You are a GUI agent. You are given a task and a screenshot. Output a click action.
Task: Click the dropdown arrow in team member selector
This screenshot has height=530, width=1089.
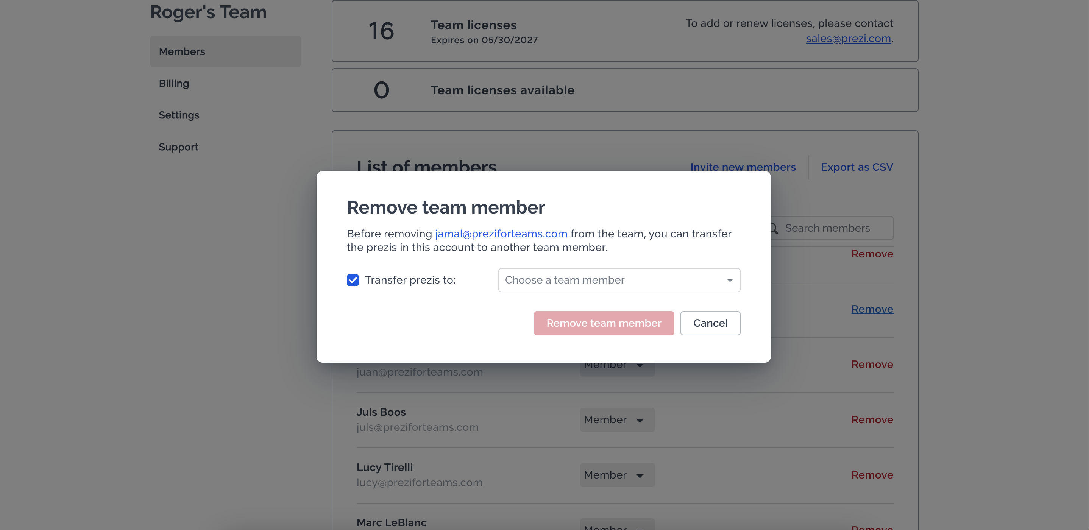730,280
